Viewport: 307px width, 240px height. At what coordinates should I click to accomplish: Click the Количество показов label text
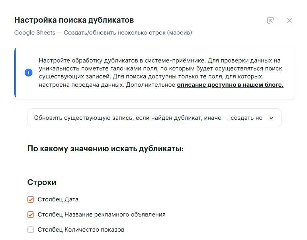(x=81, y=230)
